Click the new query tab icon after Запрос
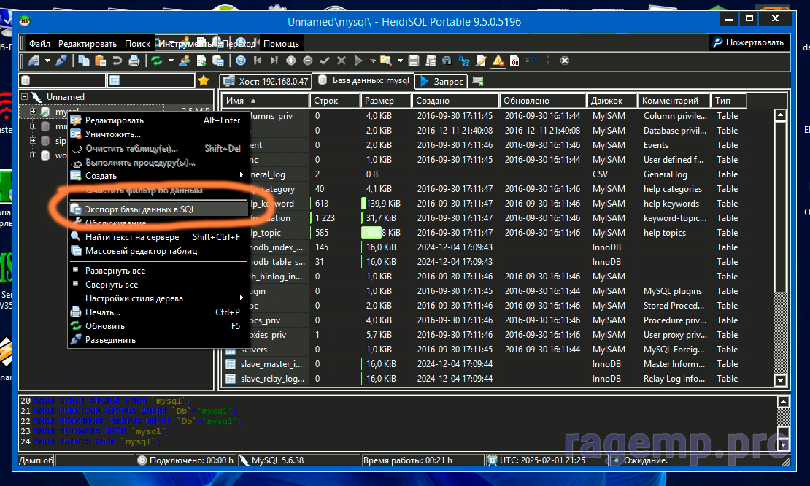Screen dimensions: 810x486 (478, 82)
